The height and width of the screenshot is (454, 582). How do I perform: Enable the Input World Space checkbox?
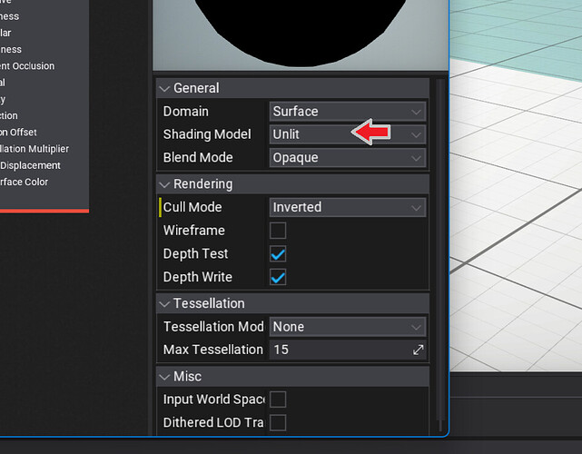pos(278,400)
